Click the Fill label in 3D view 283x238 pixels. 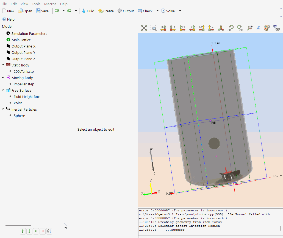coord(213,123)
